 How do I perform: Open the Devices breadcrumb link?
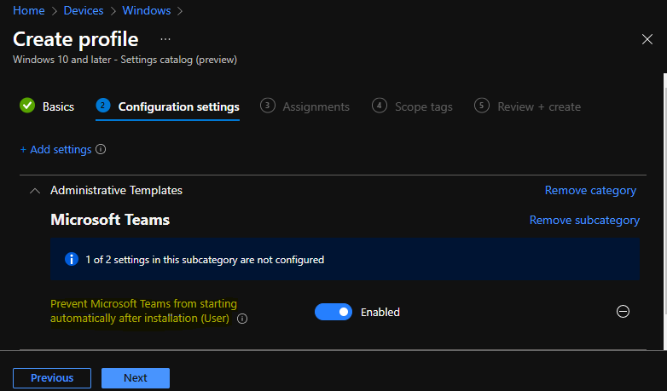tap(84, 10)
